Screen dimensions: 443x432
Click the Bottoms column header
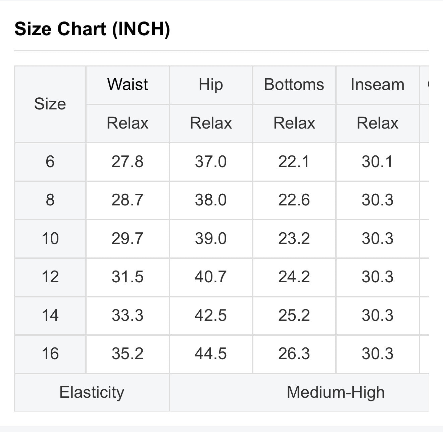[294, 84]
